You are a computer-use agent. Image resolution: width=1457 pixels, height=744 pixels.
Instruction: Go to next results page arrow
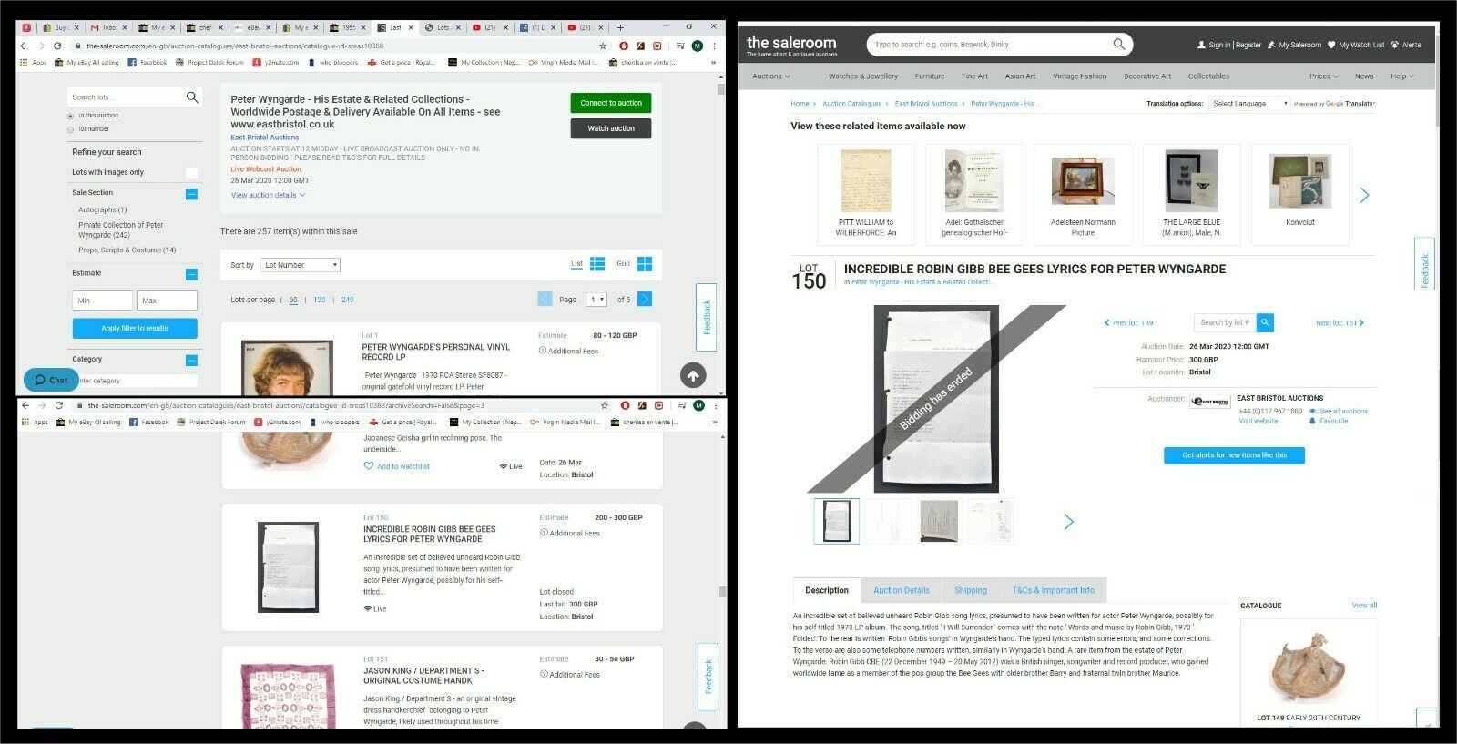[645, 299]
